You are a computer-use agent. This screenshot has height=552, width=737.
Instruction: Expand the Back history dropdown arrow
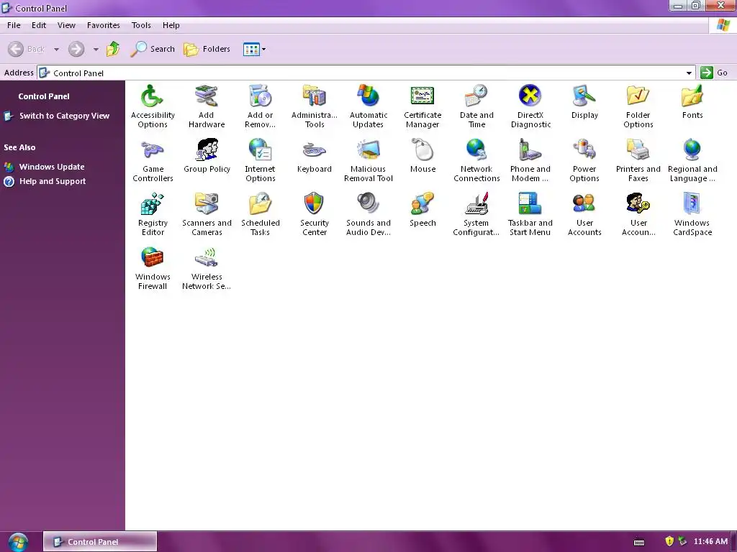click(x=56, y=49)
